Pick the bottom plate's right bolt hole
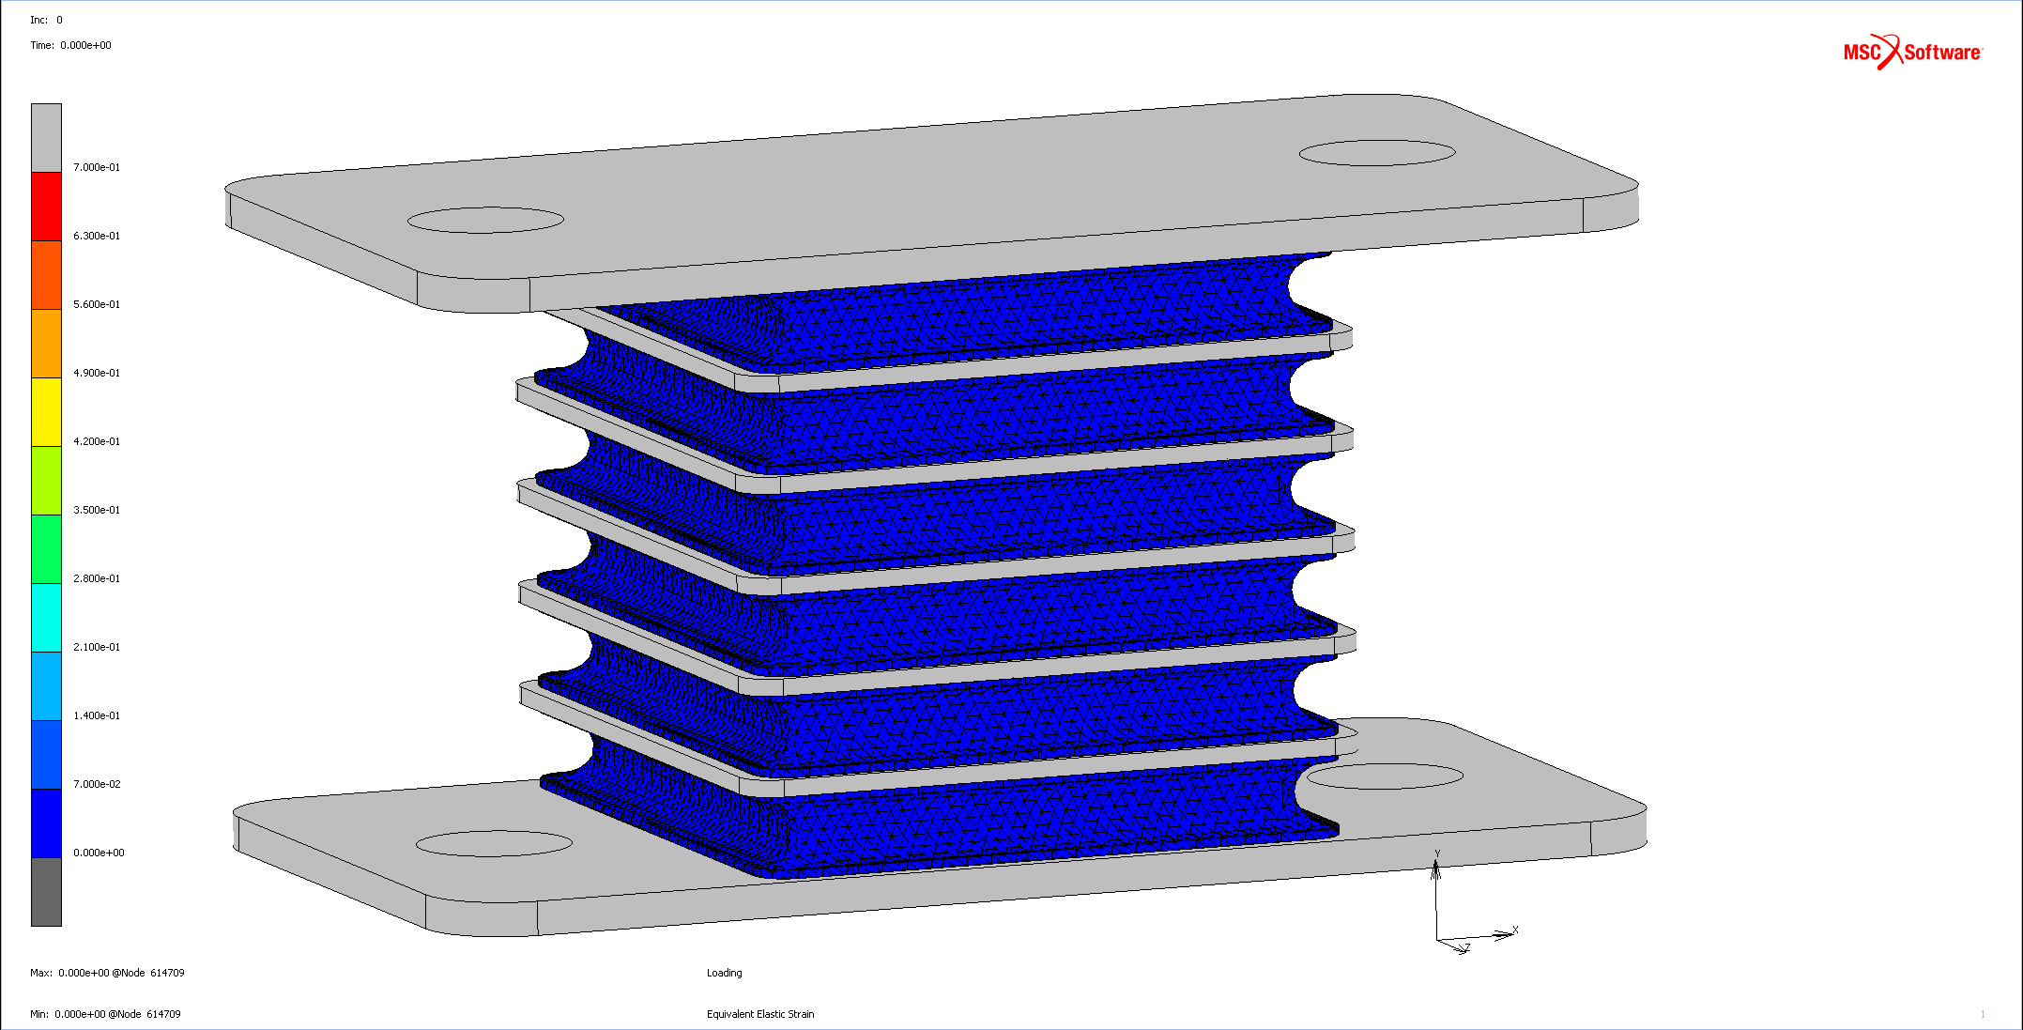Viewport: 2023px width, 1030px height. pos(1385,776)
